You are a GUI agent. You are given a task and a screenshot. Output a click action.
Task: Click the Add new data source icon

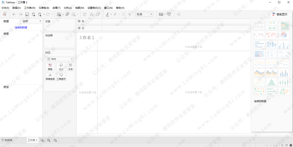pyautogui.click(x=34, y=14)
